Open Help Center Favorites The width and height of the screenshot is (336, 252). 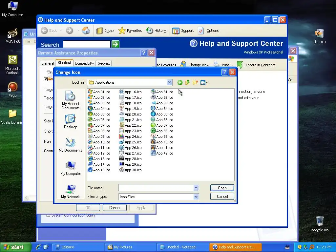pyautogui.click(x=130, y=31)
